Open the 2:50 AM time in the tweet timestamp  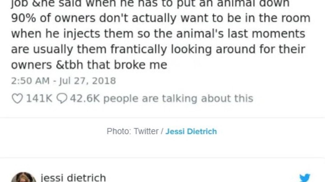(x=30, y=81)
